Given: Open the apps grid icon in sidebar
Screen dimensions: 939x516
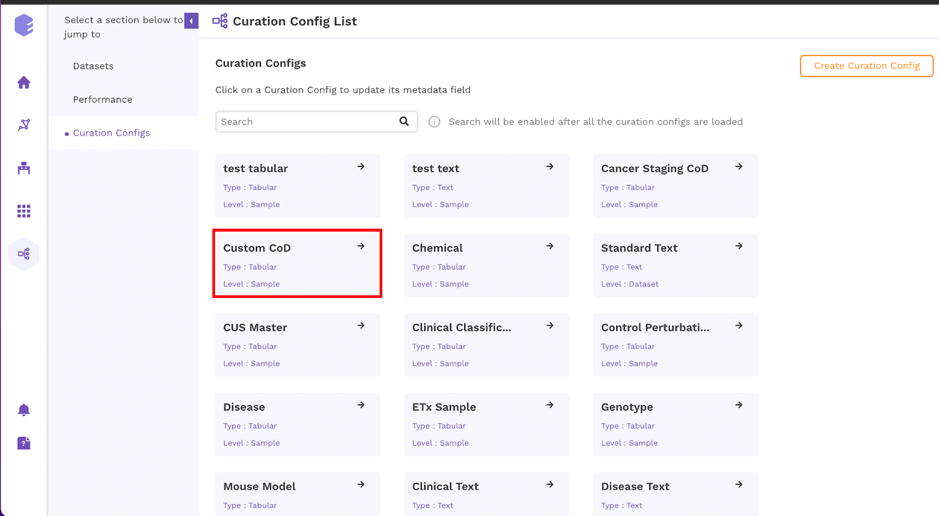Looking at the screenshot, I should click(23, 211).
